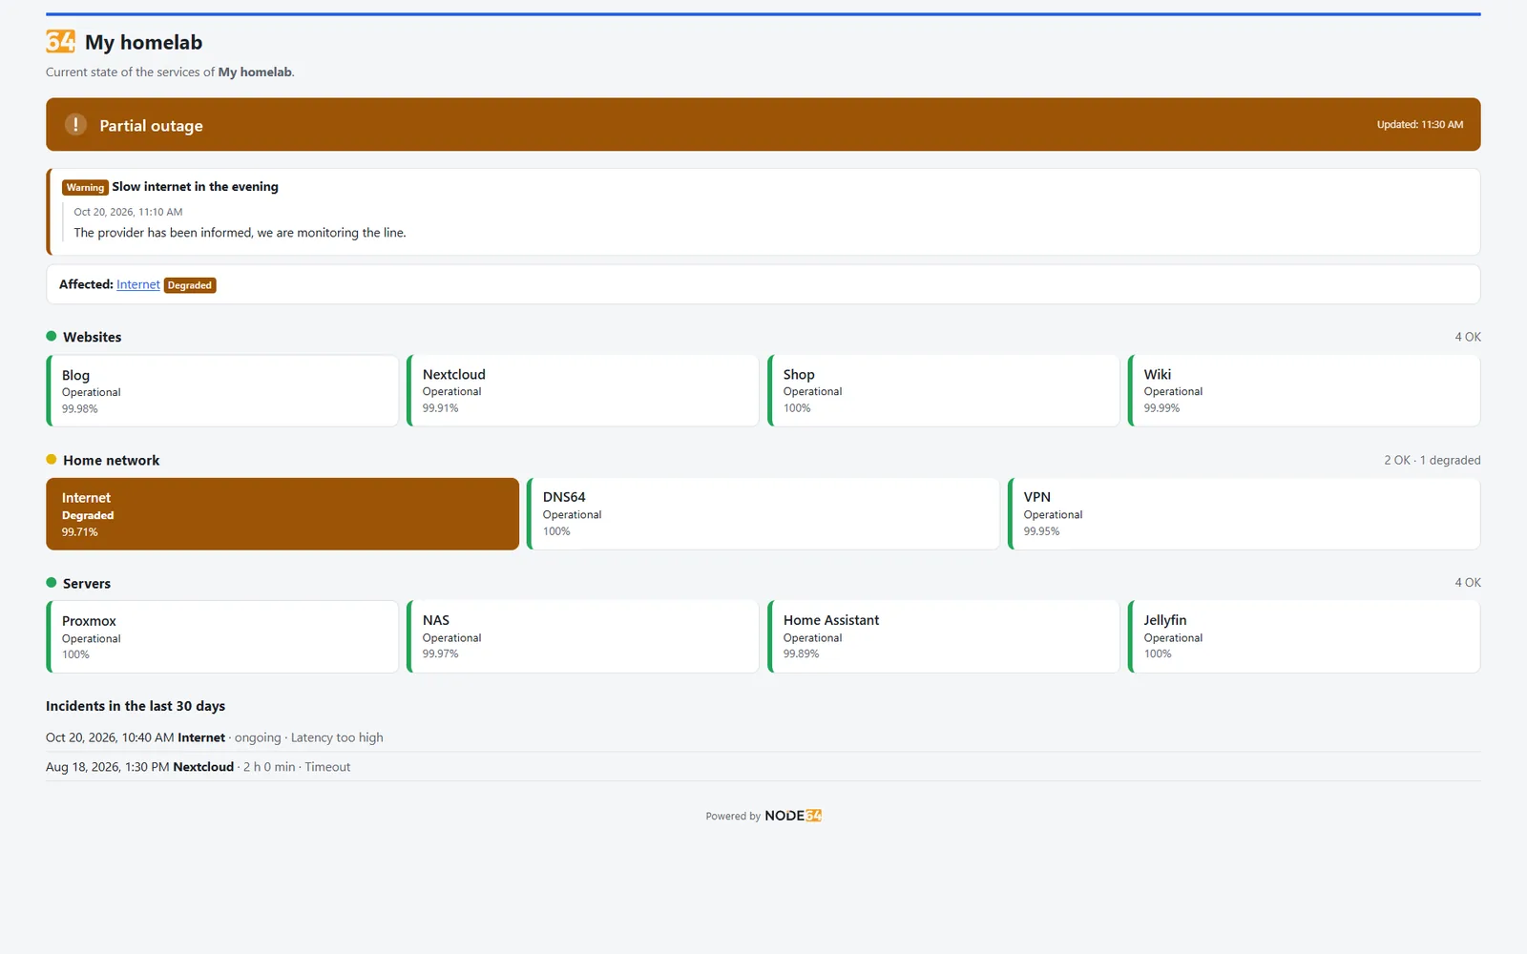
Task: Click the yellow status dot next to Home network
Action: point(52,459)
